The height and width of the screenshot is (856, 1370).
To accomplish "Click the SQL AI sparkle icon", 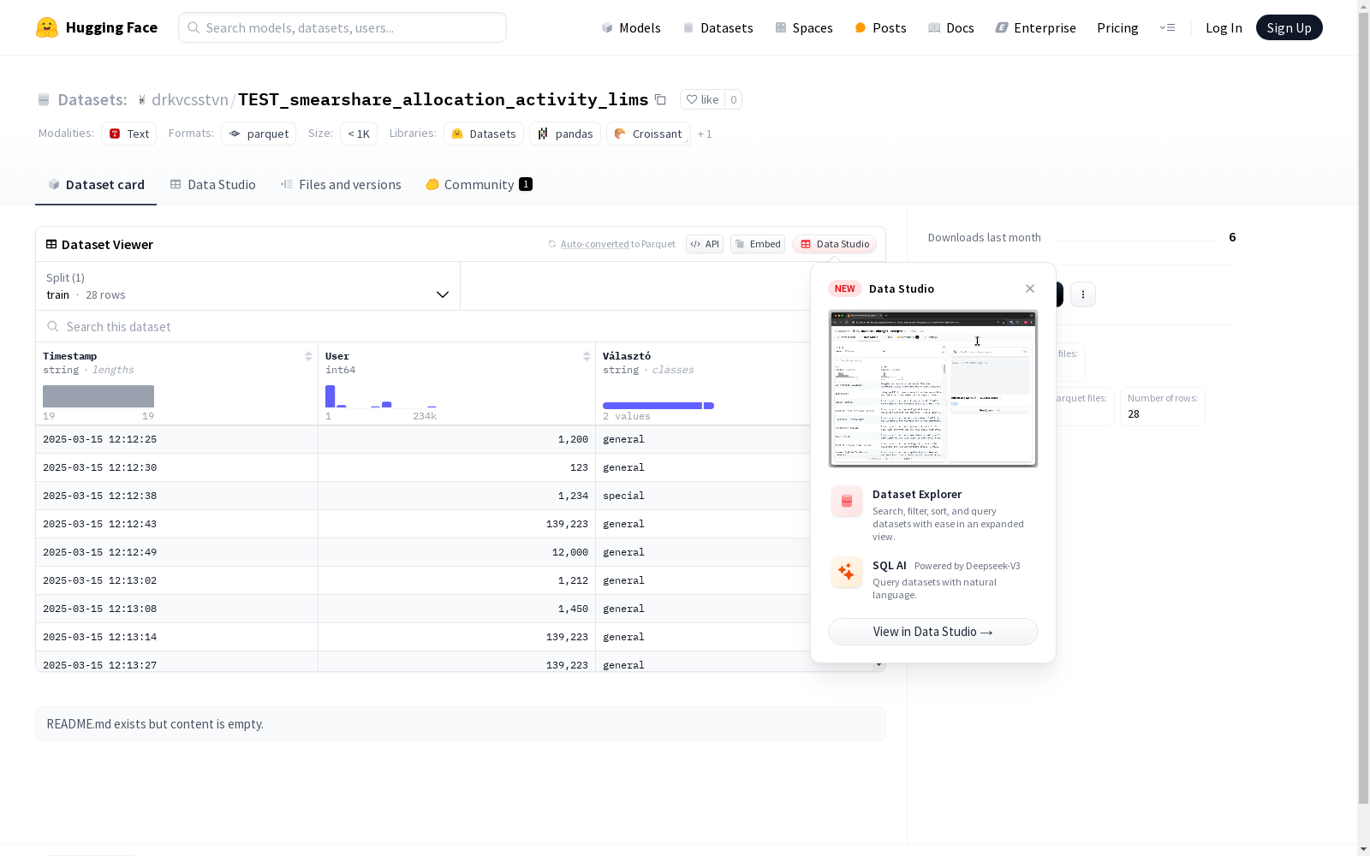I will 847,572.
